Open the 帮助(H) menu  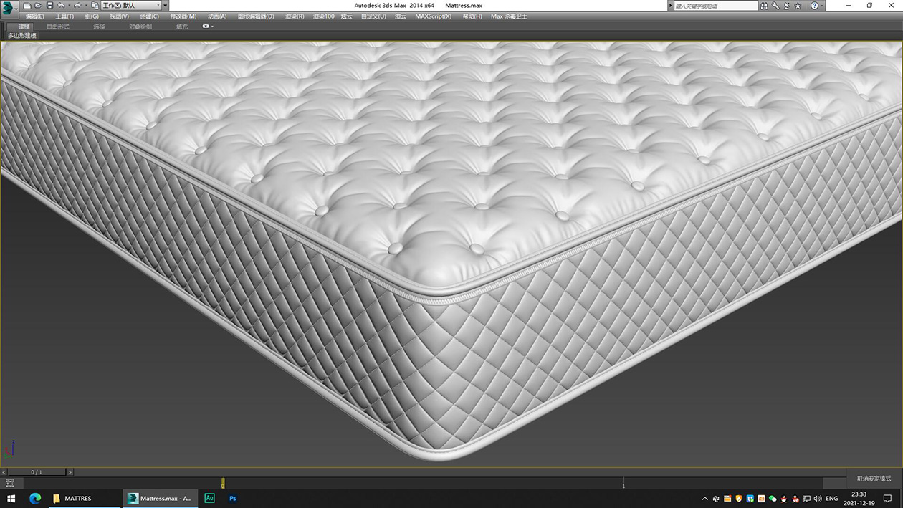point(472,16)
